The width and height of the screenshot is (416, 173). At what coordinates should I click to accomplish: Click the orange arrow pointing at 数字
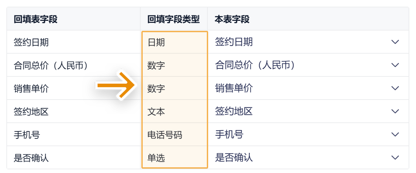(x=117, y=86)
